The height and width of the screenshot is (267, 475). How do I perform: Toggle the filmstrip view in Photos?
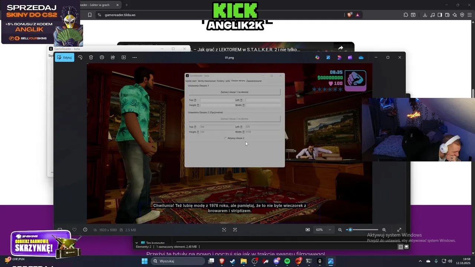60,230
